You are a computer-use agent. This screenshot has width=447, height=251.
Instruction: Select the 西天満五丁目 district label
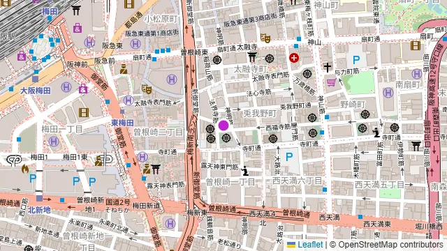379,185
